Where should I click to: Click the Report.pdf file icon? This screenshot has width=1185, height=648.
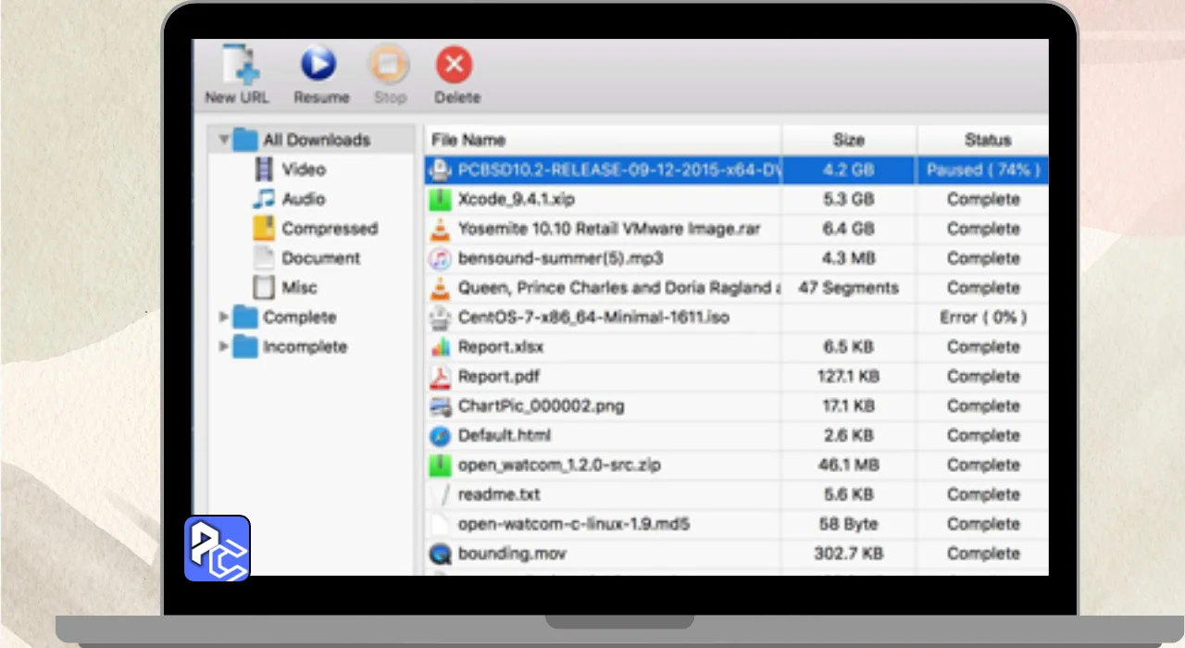pos(440,377)
